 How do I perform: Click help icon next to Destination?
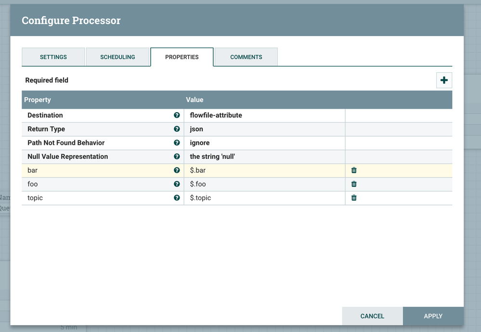(177, 115)
